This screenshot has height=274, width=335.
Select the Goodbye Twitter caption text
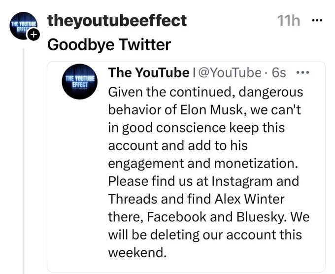[x=109, y=44]
